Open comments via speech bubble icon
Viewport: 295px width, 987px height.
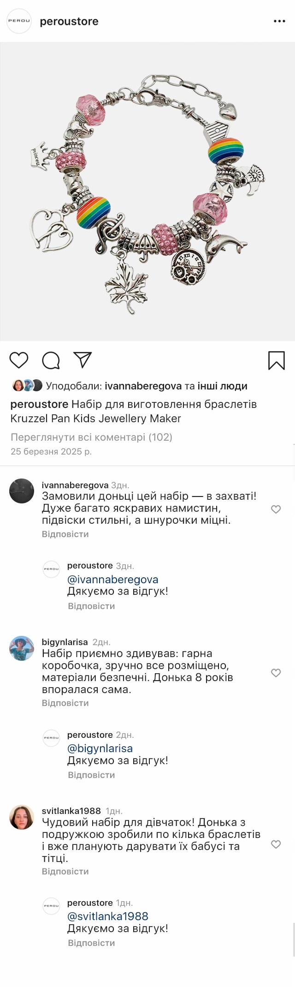51,360
